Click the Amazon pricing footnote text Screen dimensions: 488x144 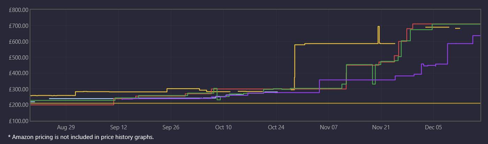coord(81,137)
